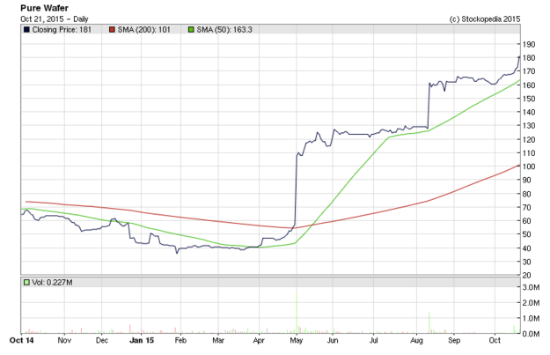The height and width of the screenshot is (355, 550).
Task: Click the green volume spike in mid-August
Action: tap(429, 323)
